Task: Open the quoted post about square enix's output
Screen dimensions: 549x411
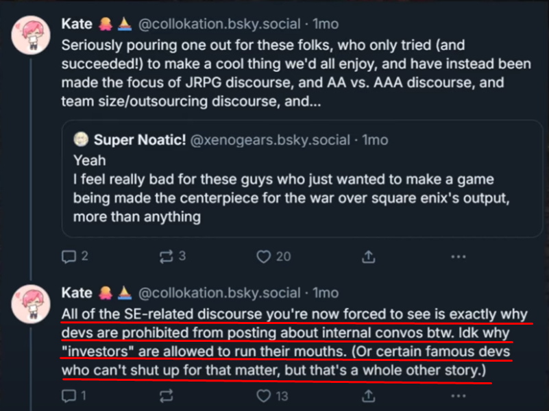Action: (302, 199)
